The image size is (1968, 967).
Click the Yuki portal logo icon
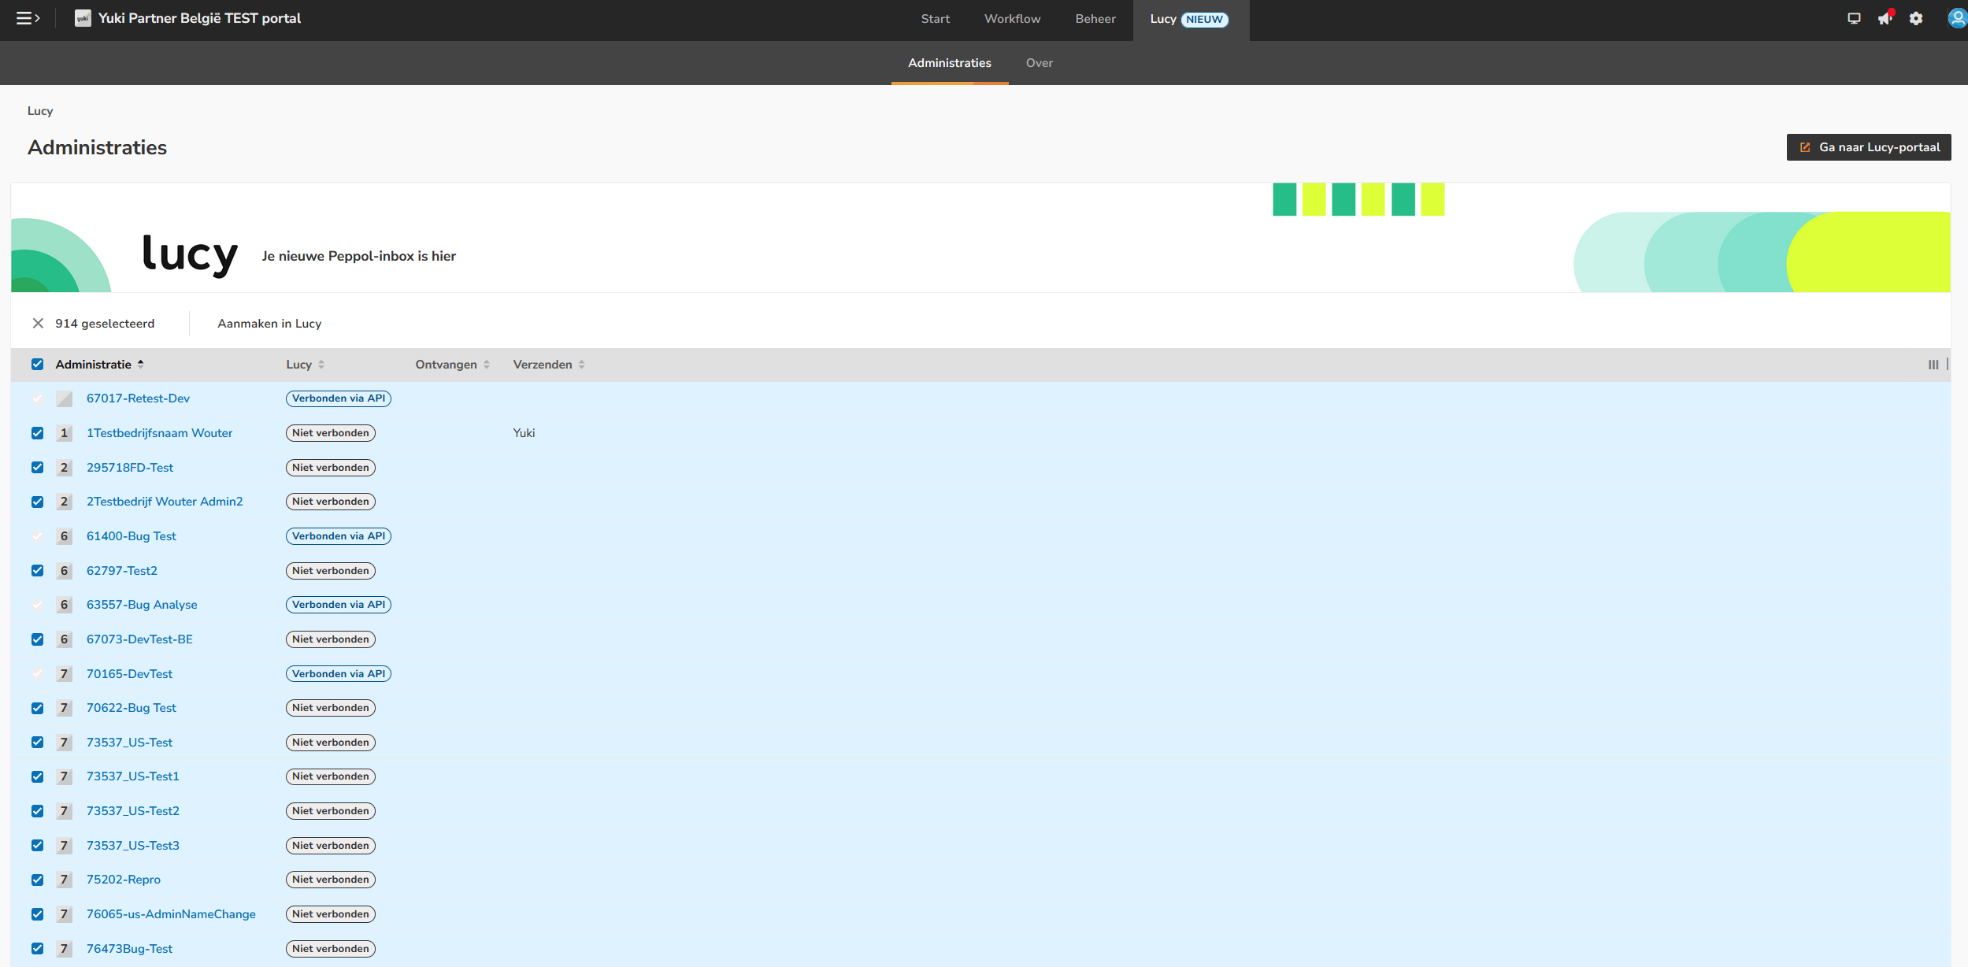(x=83, y=18)
